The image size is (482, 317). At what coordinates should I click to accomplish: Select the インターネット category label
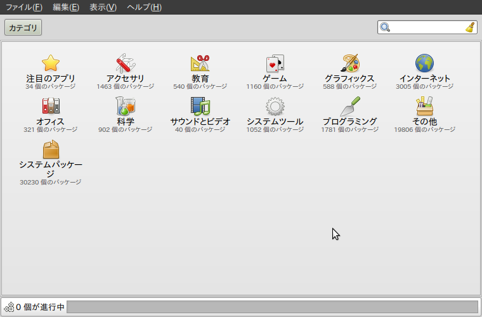tap(424, 79)
